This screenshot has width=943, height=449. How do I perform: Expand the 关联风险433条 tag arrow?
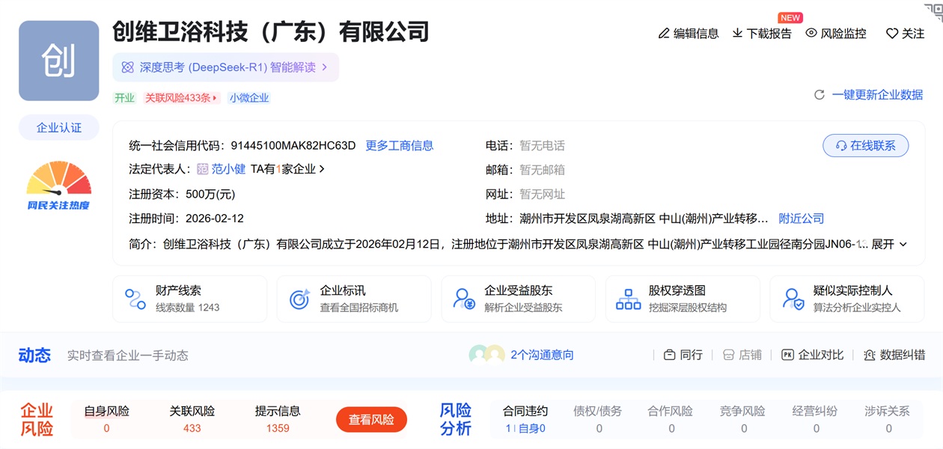tap(216, 98)
